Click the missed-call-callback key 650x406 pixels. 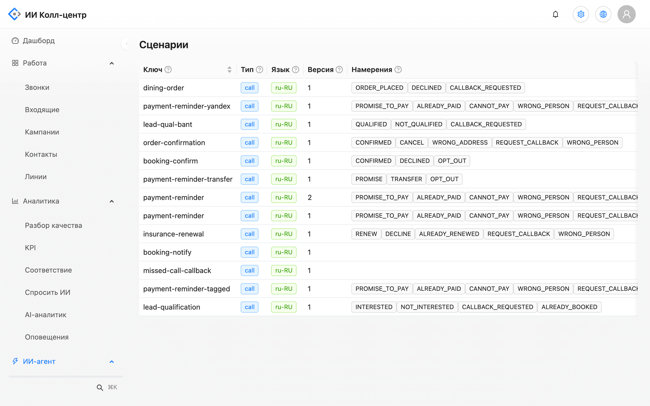pos(177,270)
